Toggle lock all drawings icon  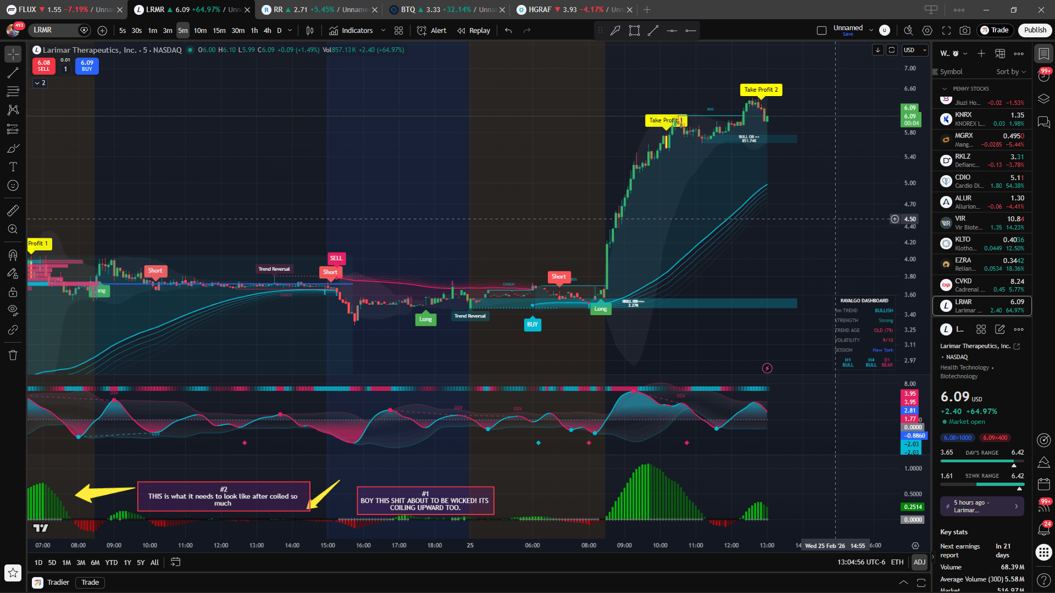pyautogui.click(x=13, y=292)
